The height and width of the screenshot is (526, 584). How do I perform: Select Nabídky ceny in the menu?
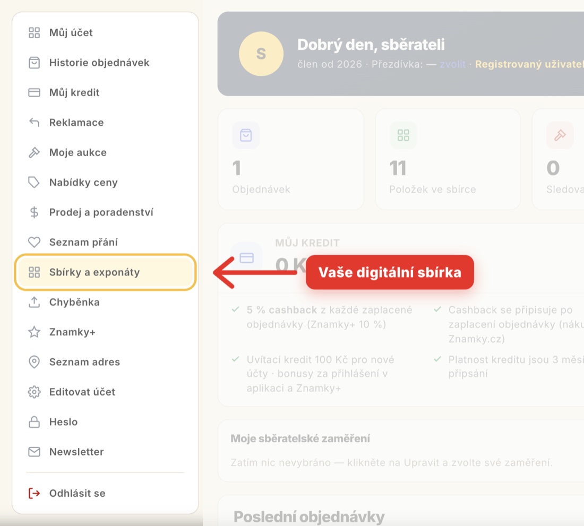[105, 183]
